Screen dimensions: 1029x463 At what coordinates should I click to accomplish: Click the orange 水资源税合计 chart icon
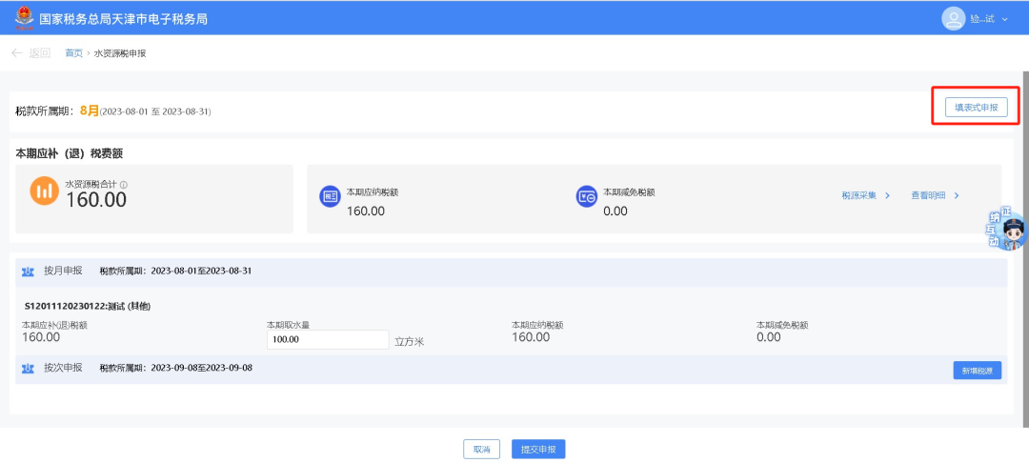click(x=45, y=191)
